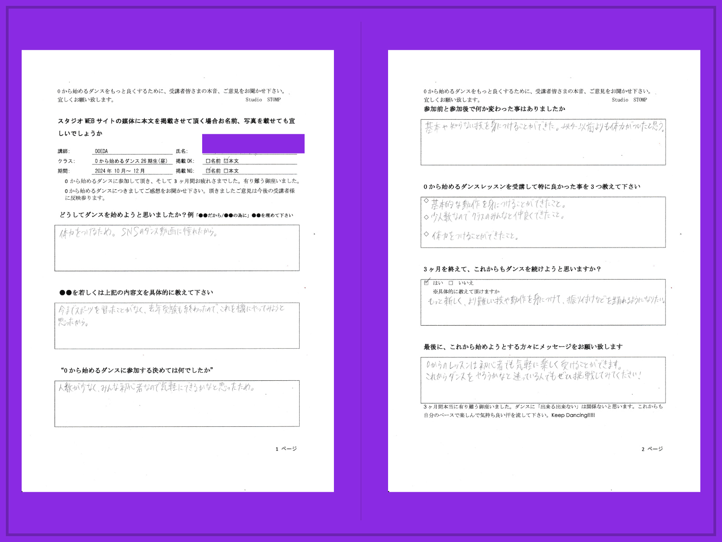Click the question 参加する決めては何でしたか

137,370
